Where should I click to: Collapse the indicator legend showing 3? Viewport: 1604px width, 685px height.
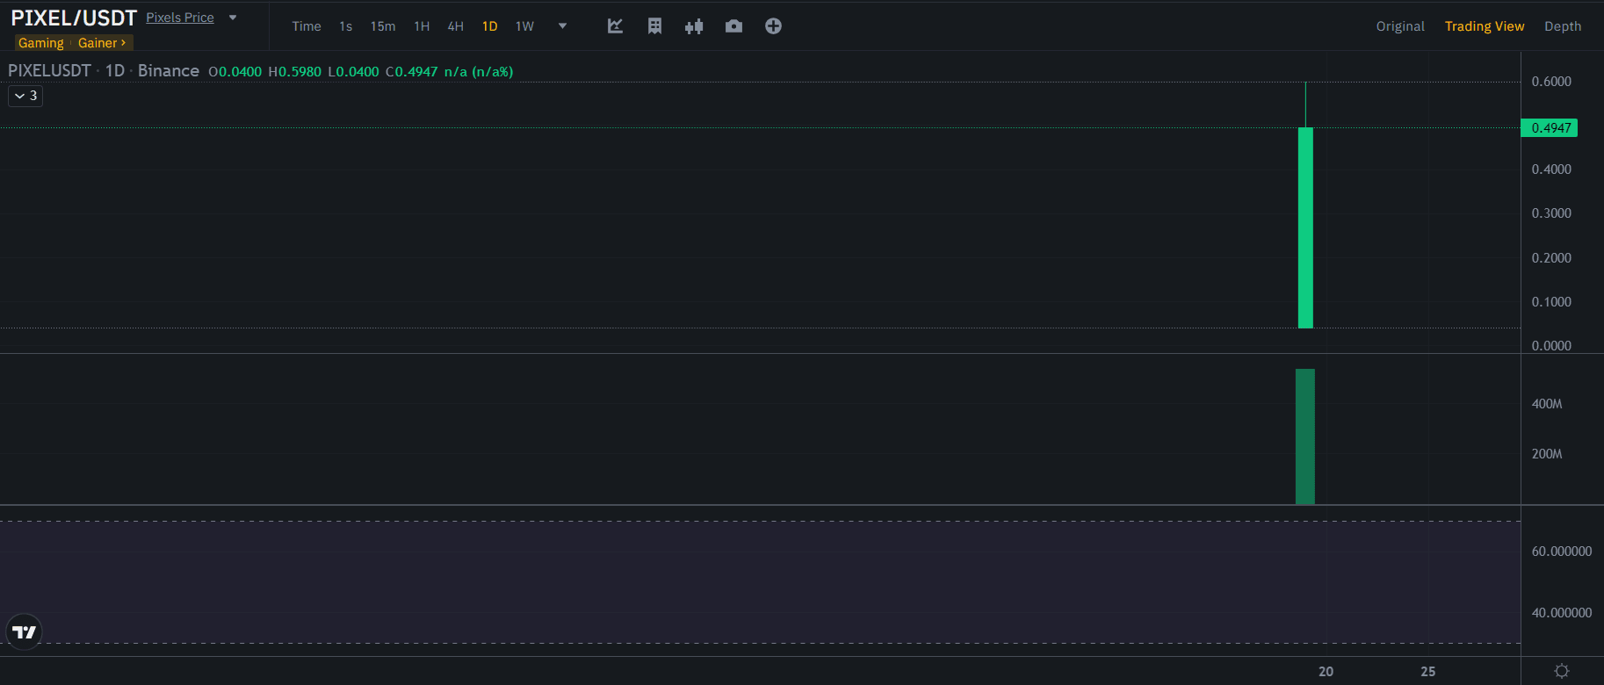point(25,96)
